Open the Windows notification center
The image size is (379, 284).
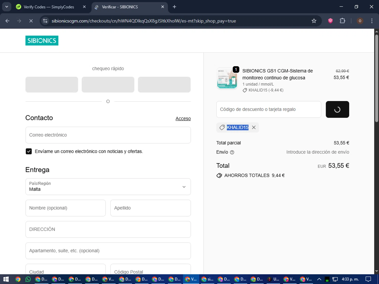pyautogui.click(x=368, y=279)
